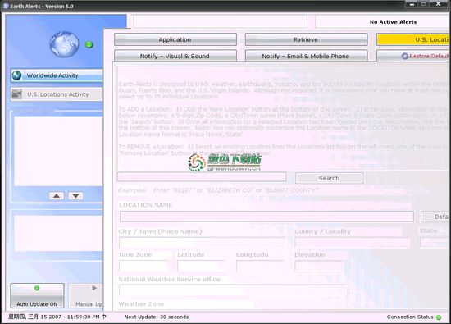This screenshot has width=451, height=324.
Task: Click the Elevation field
Action: (319, 266)
